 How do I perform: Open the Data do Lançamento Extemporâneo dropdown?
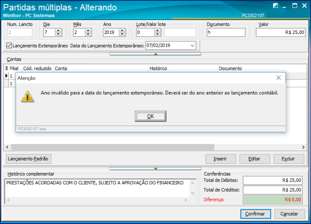pyautogui.click(x=192, y=46)
